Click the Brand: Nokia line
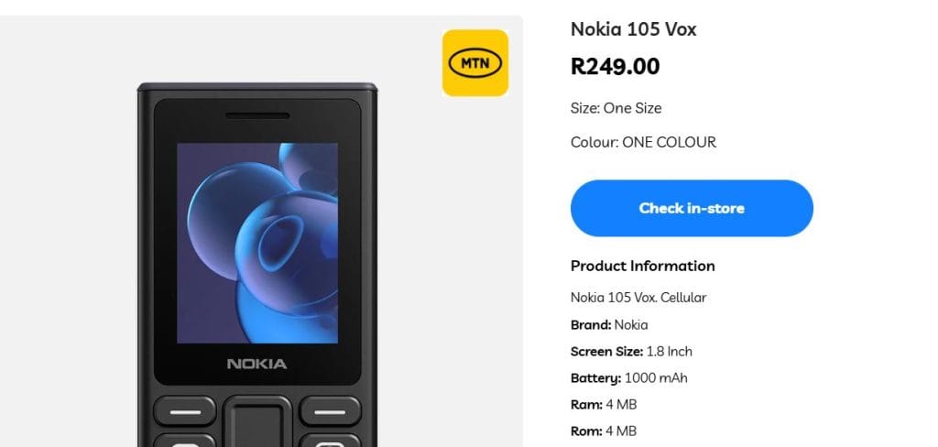The height and width of the screenshot is (447, 938). pos(609,324)
